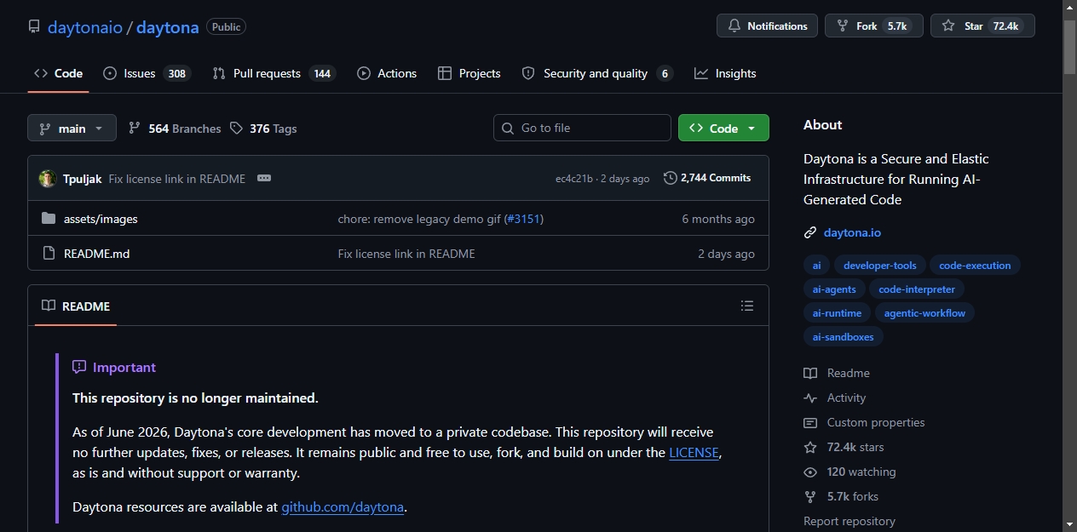Screen dimensions: 1077x532
Task: View the 5.7k forks link
Action: pyautogui.click(x=841, y=496)
